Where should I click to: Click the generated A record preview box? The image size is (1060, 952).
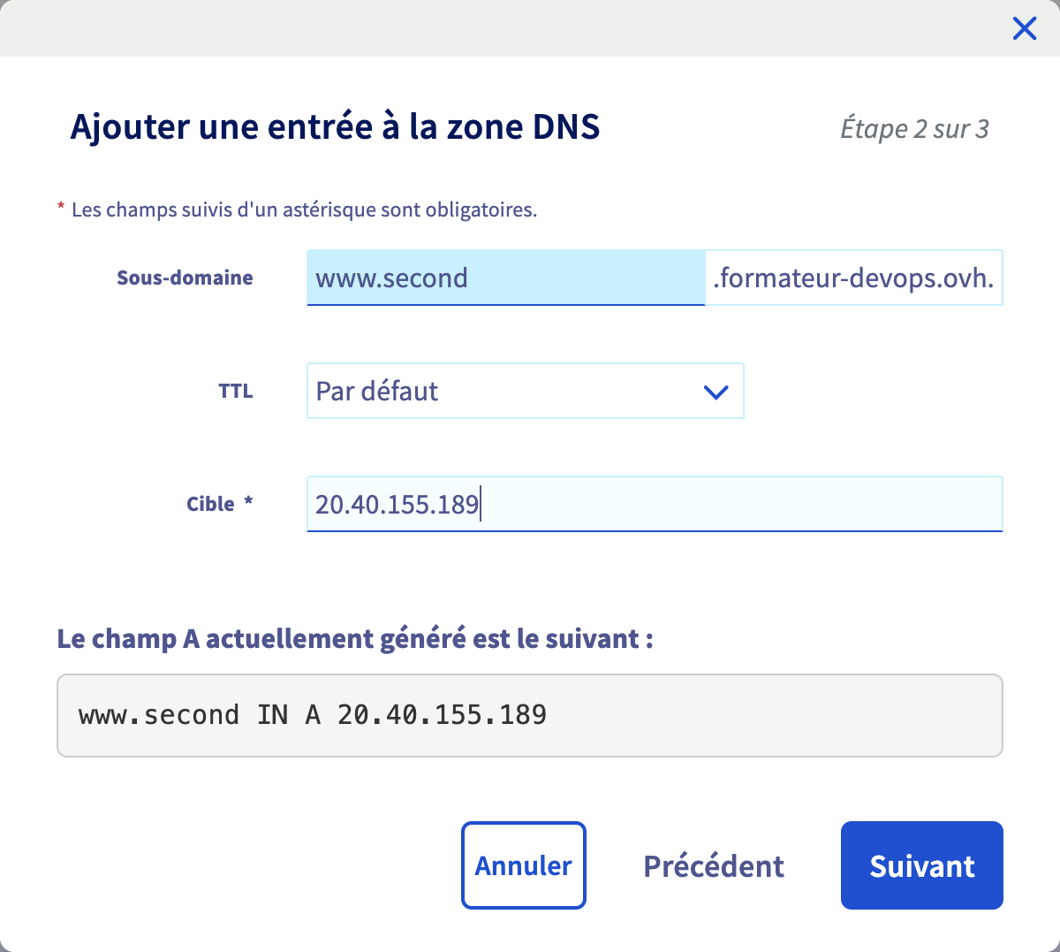click(530, 715)
